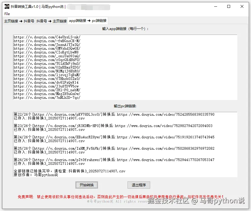Image resolution: width=251 pixels, height=211 pixels.
Task: Click the 原创作者: 马哥python说 line
Action: (x=36, y=175)
